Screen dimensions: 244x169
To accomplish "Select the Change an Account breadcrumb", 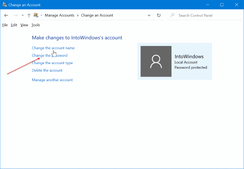I will point(97,15).
